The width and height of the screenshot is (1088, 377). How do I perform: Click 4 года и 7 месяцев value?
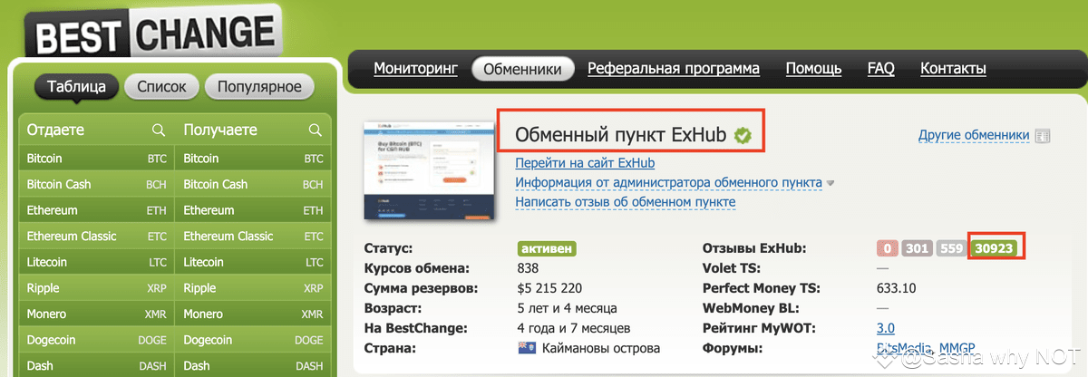tap(574, 328)
